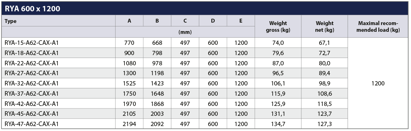This screenshot has height=131, width=411.
Task: Click the RYA-22-A62-CAX-A1 type cell
Action: click(x=32, y=63)
